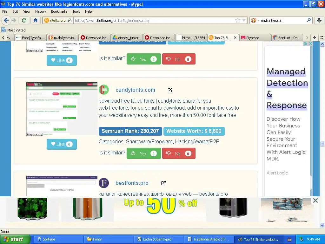Screen dimensions: 325x244
Task: Open the candyfonts.com external link icon
Action: click(170, 90)
